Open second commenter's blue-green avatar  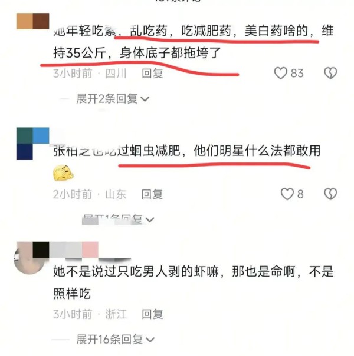tap(33, 144)
